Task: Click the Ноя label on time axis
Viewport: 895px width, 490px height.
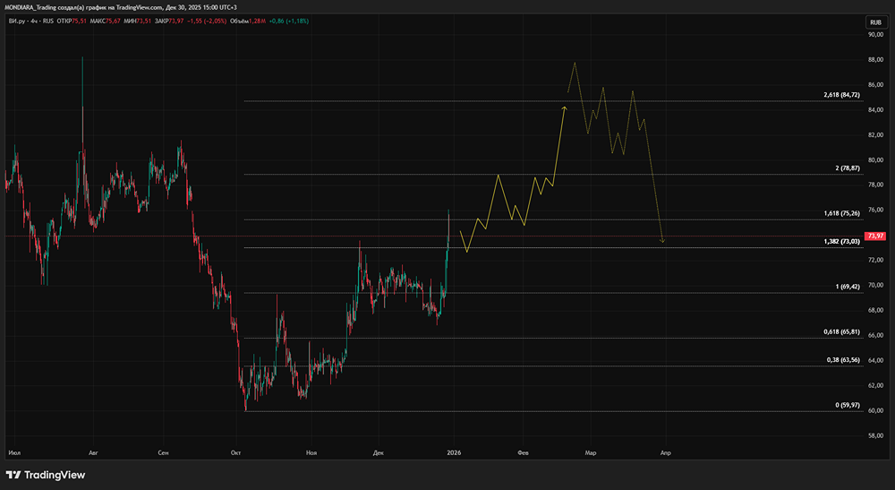Action: (311, 453)
